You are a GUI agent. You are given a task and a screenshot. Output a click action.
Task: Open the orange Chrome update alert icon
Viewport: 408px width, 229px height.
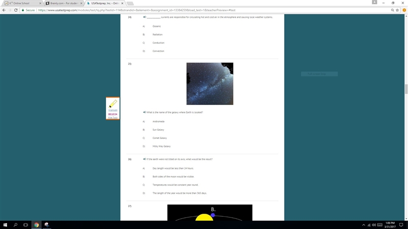coord(404,10)
